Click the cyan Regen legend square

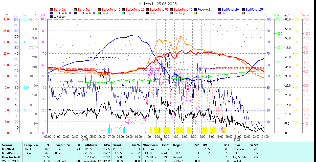click(124, 13)
